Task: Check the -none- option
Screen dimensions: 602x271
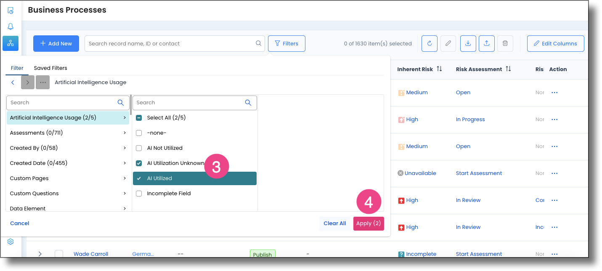Action: (139, 133)
